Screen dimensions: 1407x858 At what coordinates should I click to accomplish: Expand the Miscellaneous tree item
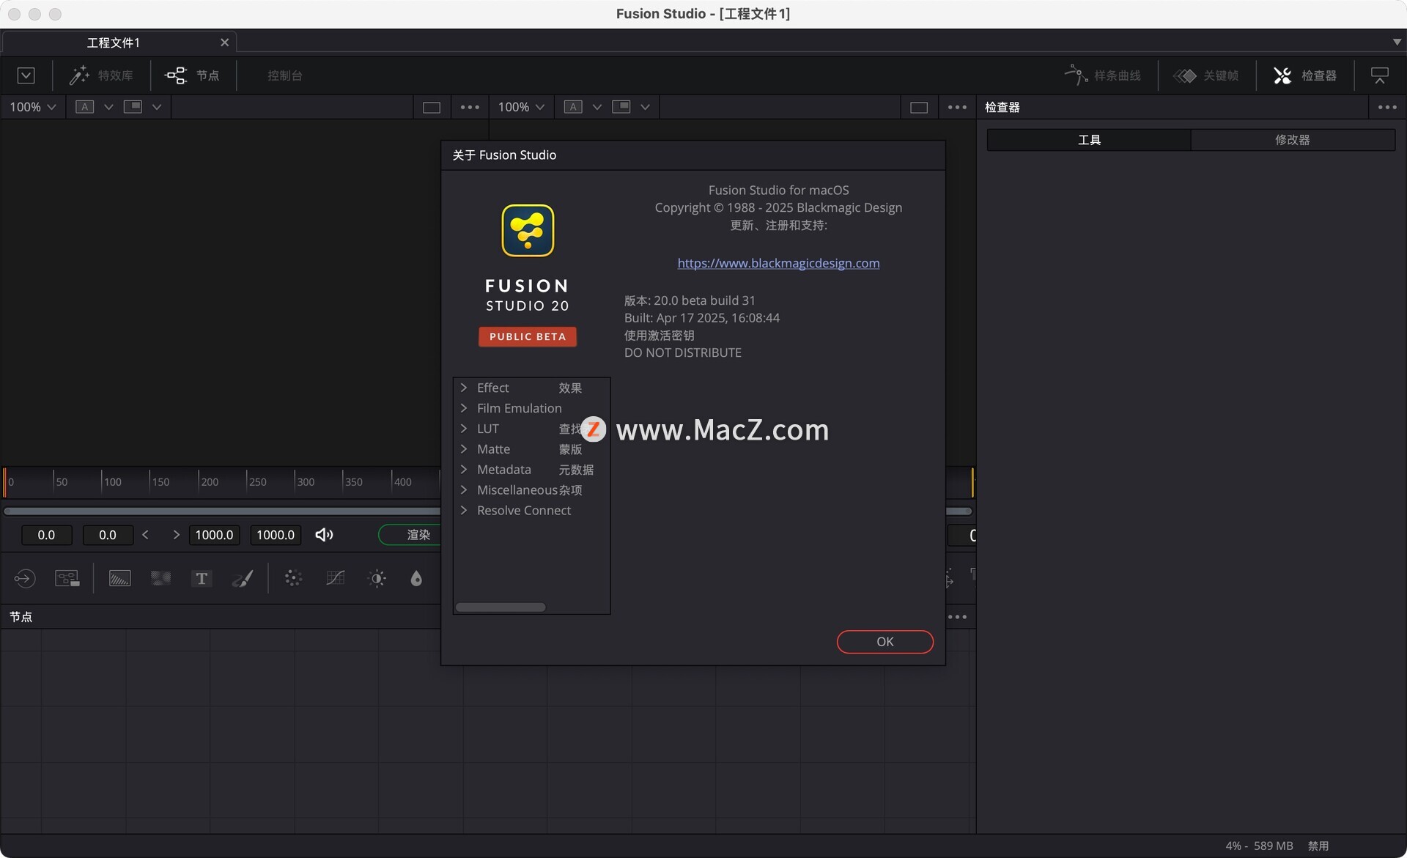coord(464,490)
